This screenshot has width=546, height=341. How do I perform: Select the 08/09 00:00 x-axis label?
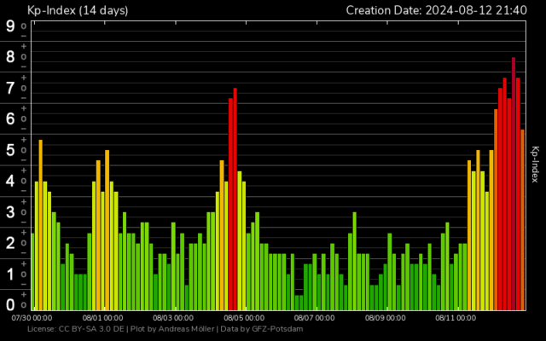click(386, 317)
